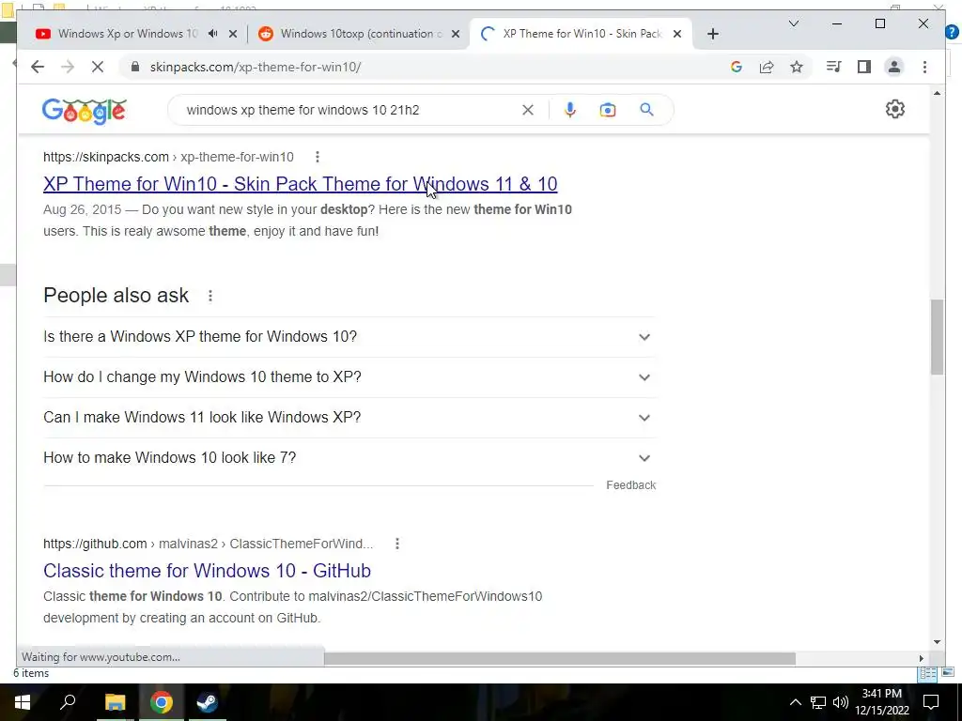Open Google account icon in address bar
Viewport: 962px width, 721px height.
pyautogui.click(x=737, y=67)
